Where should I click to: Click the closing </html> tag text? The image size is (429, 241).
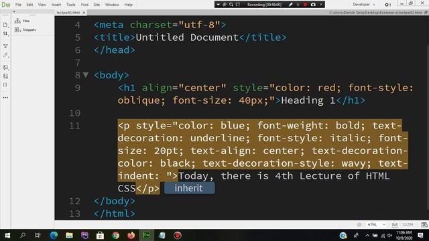[115, 214]
